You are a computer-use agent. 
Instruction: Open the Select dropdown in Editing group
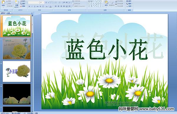pyautogui.click(x=130, y=6)
